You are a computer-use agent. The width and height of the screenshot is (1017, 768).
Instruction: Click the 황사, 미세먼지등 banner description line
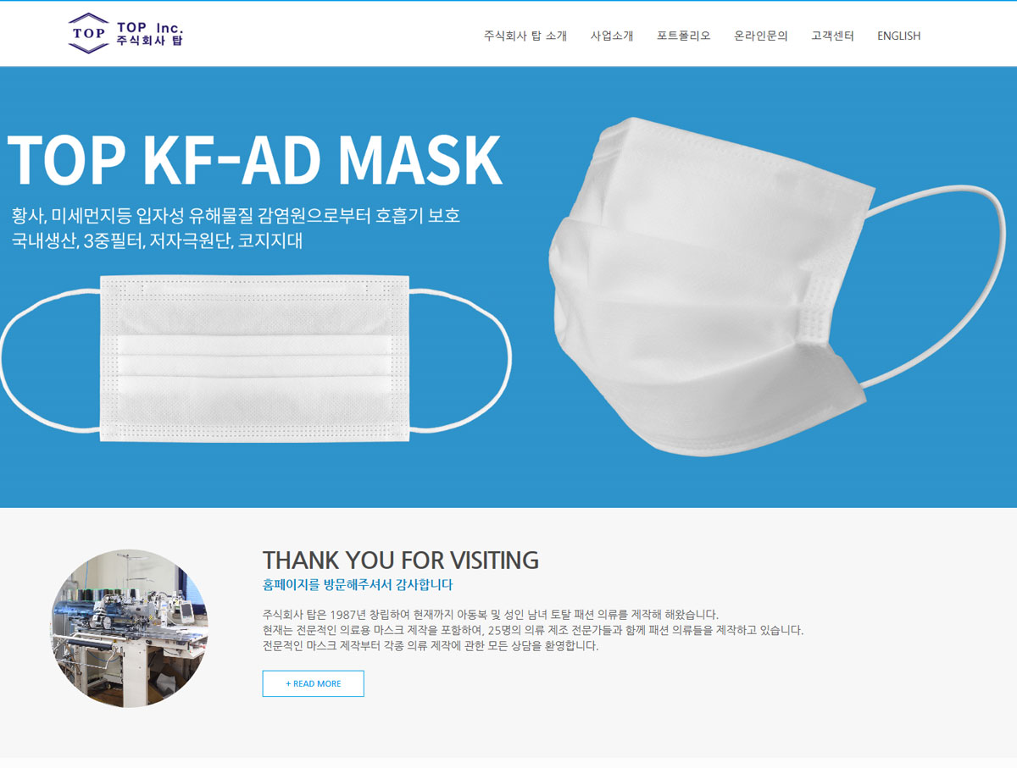coord(236,215)
